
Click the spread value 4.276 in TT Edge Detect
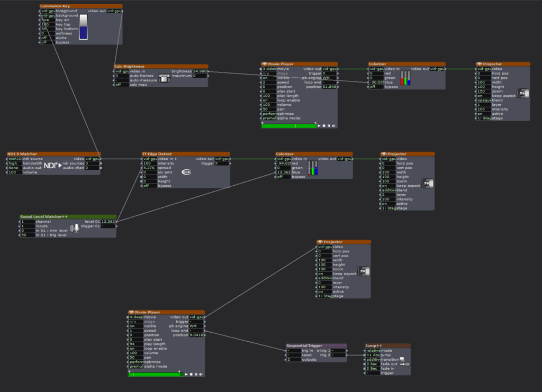[x=150, y=168]
